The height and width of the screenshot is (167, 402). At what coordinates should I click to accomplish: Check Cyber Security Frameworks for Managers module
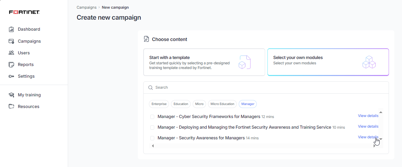click(152, 117)
